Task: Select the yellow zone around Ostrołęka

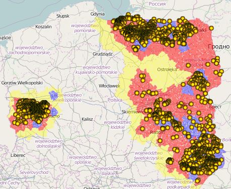Action: pyautogui.click(x=164, y=72)
